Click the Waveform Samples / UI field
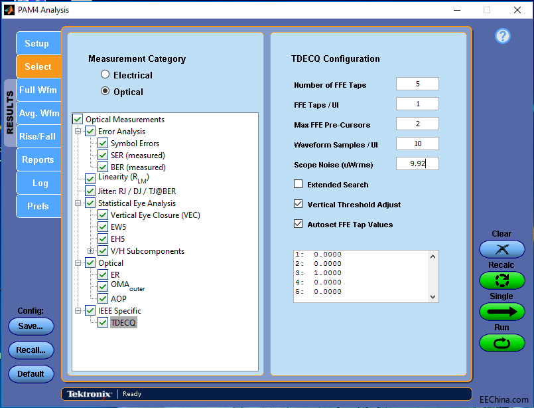This screenshot has height=408, width=534. (417, 144)
